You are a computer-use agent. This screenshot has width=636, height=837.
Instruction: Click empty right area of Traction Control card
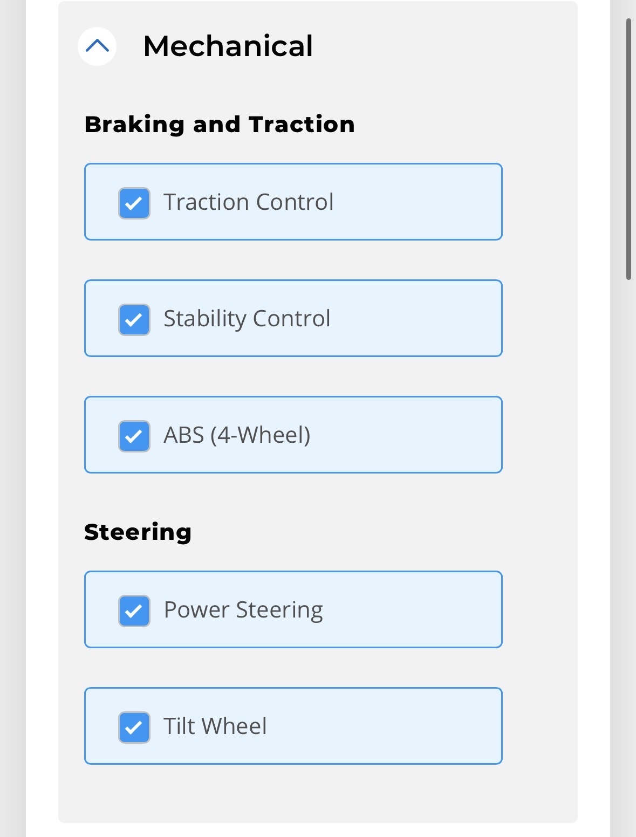point(421,202)
